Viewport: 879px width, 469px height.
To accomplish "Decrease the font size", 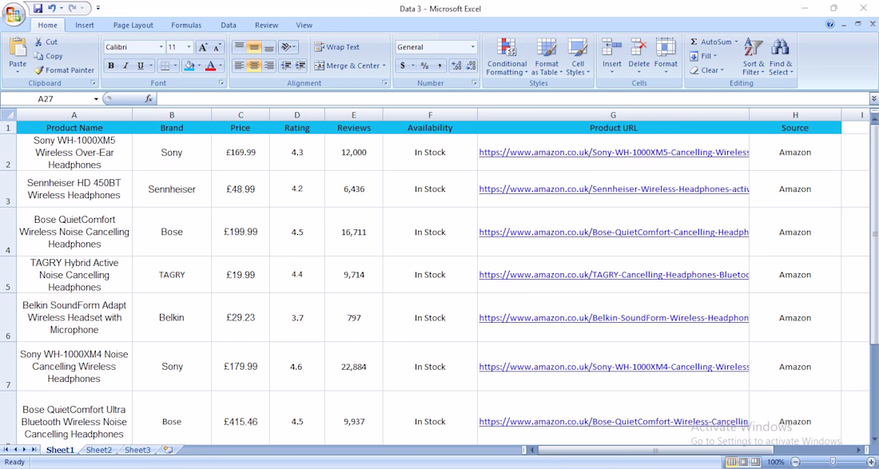I will click(x=217, y=48).
